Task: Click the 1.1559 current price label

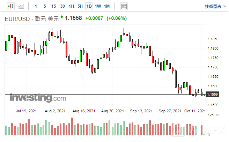Action: (213, 94)
